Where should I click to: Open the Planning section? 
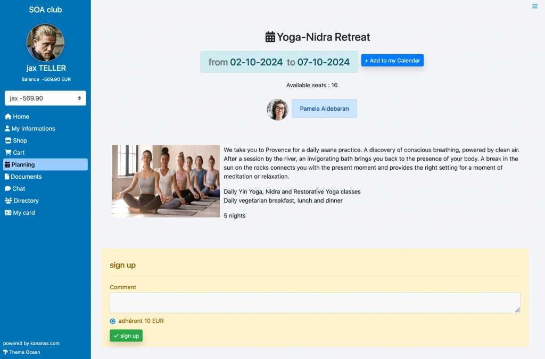[45, 164]
